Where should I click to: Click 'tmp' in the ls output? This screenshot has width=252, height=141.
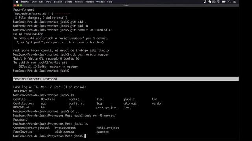click(x=155, y=99)
